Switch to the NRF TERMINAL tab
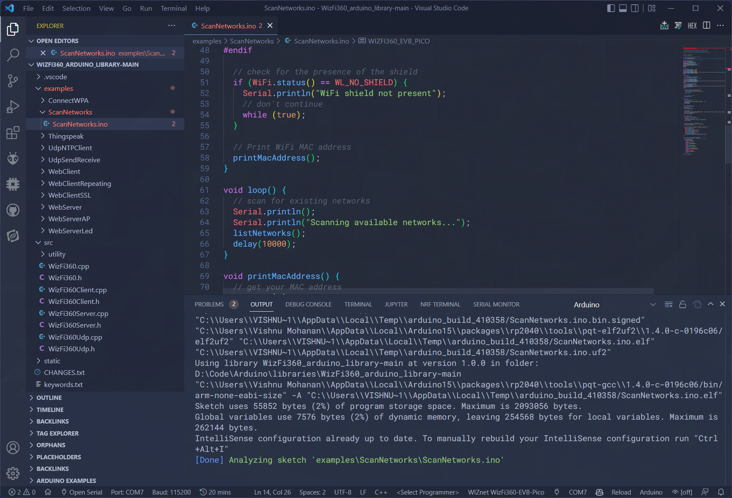The width and height of the screenshot is (732, 498). [440, 304]
